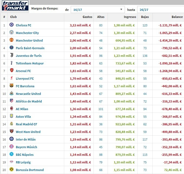
Task: Click Juventus's 136 Bajas count
Action: coord(145,56)
